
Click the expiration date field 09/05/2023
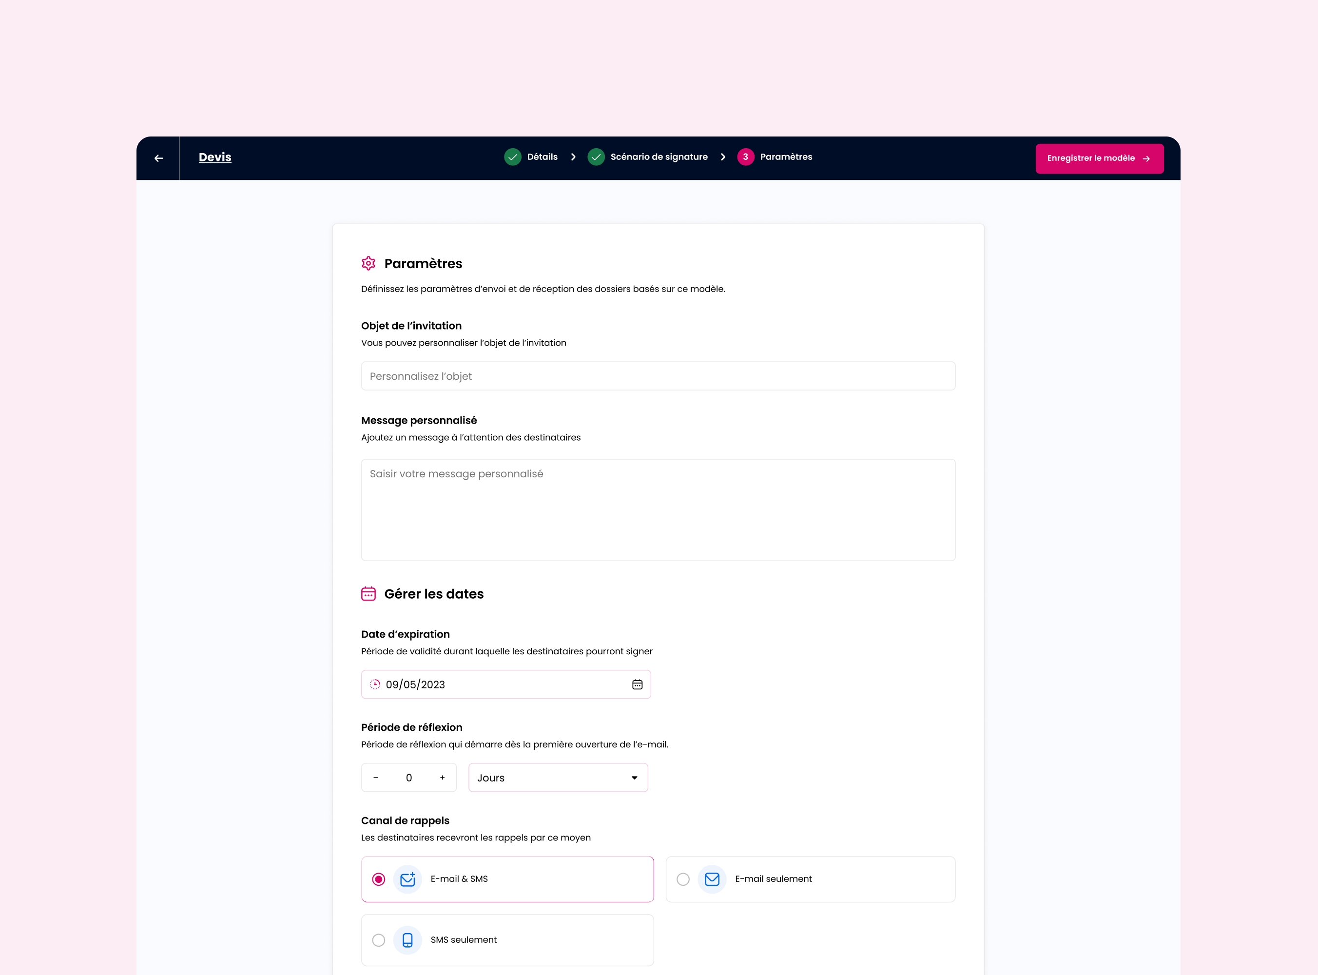tap(505, 684)
